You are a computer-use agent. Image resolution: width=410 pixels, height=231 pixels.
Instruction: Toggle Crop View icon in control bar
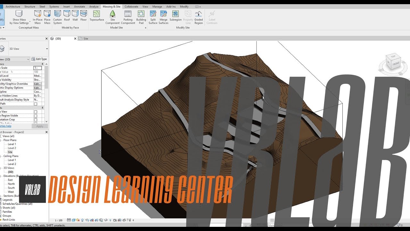92,220
